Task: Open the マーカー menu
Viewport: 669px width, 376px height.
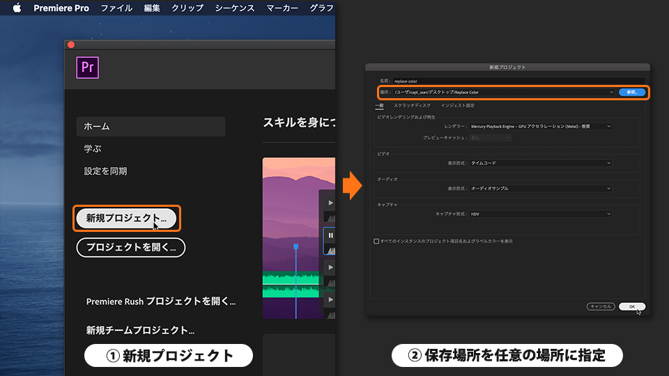Action: click(x=282, y=8)
